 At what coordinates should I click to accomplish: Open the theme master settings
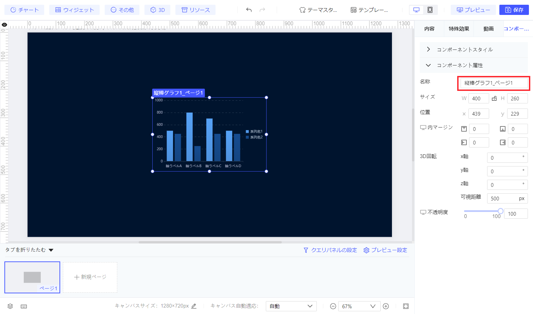pyautogui.click(x=318, y=10)
